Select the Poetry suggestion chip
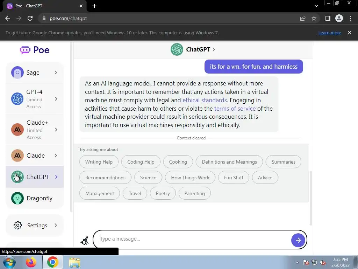Viewport: 358px width, 269px height. (163, 193)
